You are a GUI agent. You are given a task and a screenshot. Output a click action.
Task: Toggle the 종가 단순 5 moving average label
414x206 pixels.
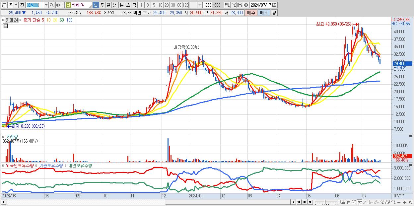34,20
